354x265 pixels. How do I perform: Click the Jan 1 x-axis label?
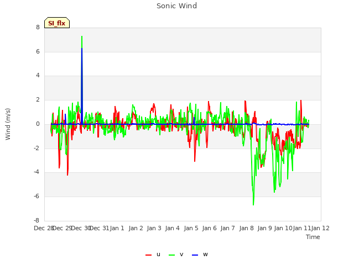(117, 228)
